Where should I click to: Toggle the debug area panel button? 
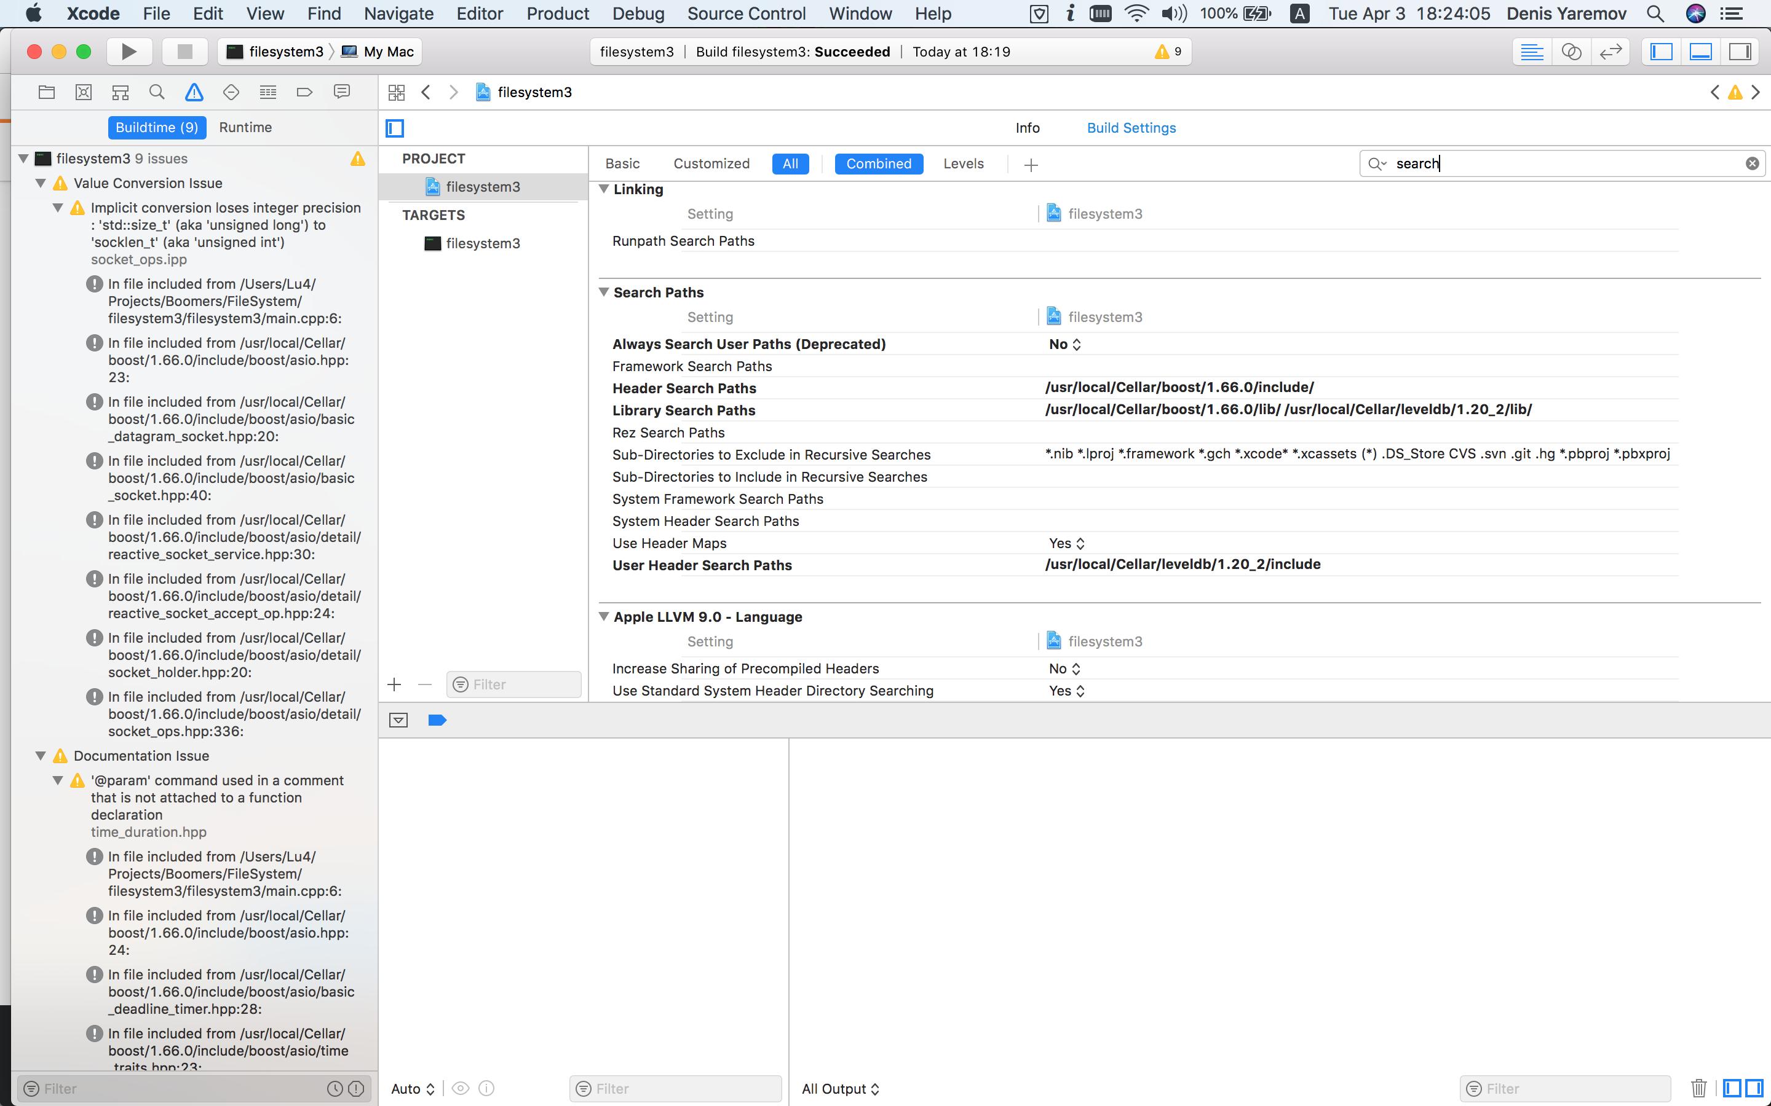pyautogui.click(x=1701, y=51)
